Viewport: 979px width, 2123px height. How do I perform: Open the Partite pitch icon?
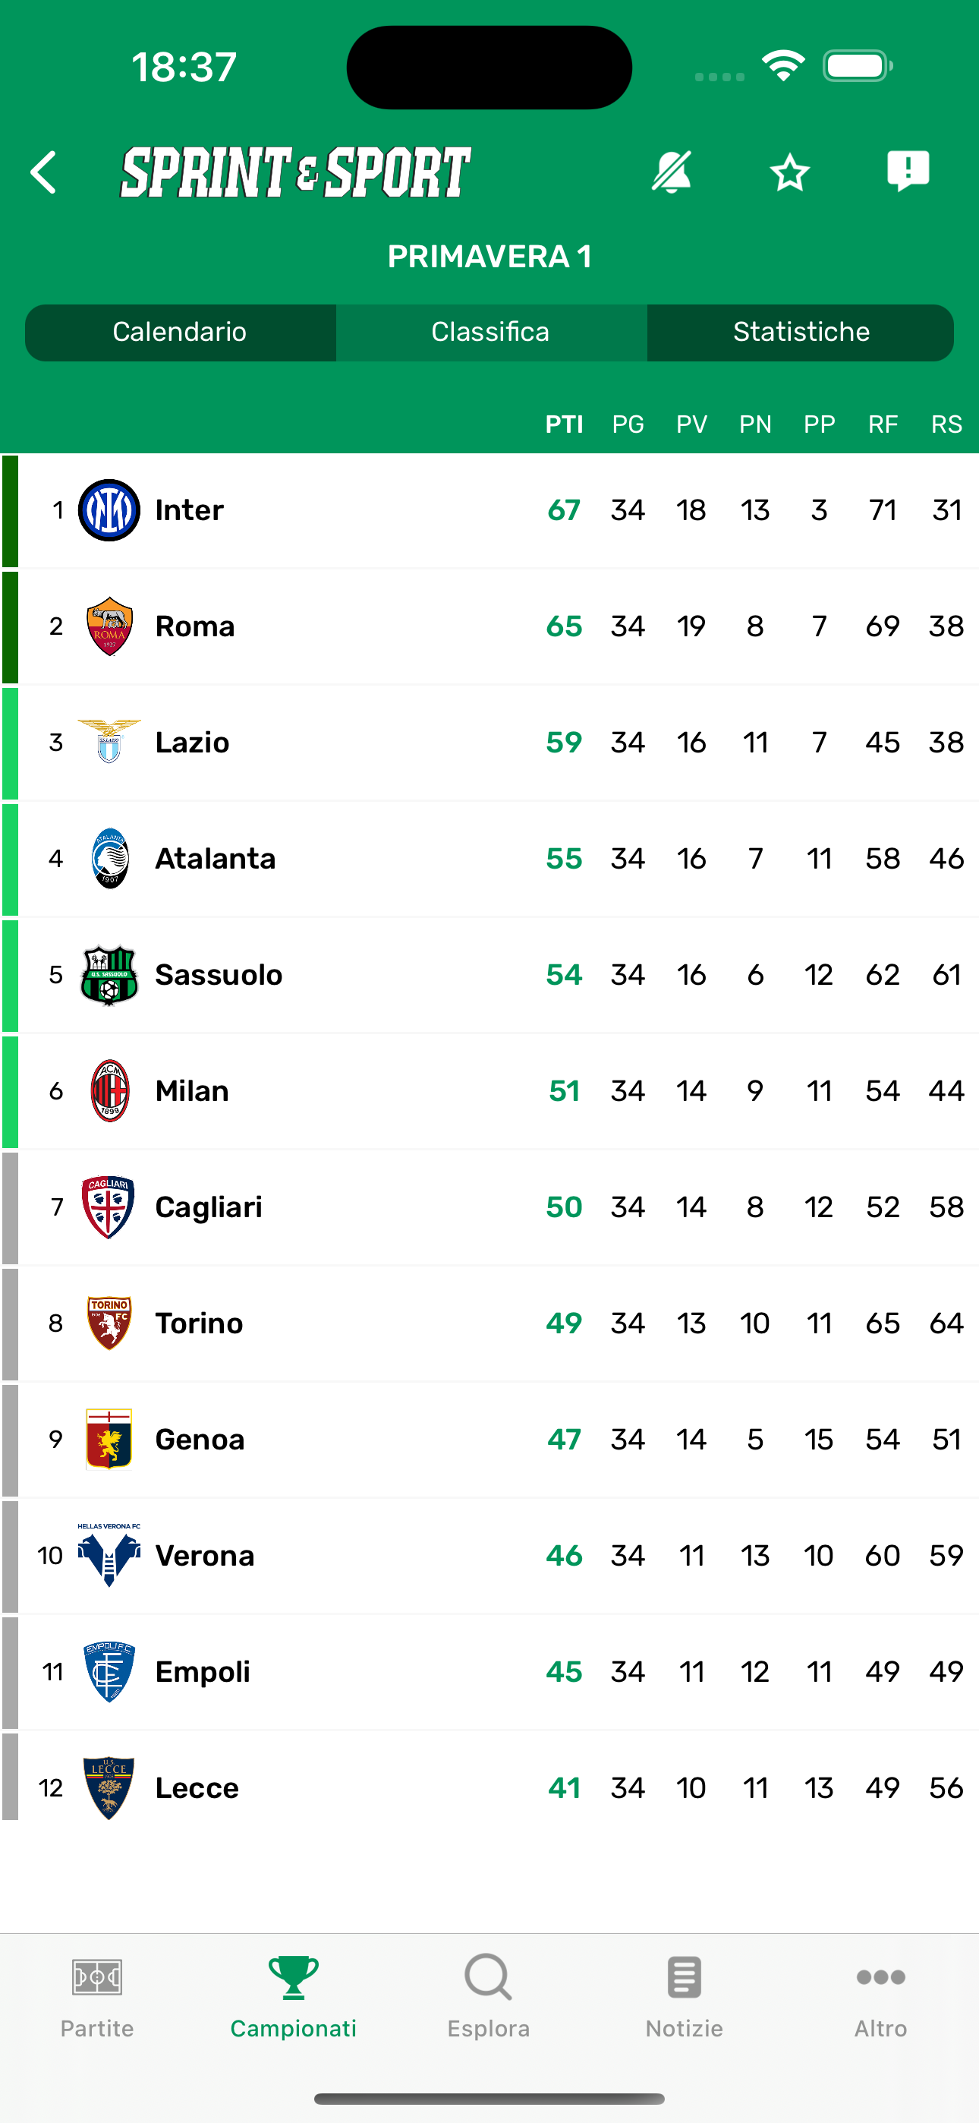(97, 1976)
